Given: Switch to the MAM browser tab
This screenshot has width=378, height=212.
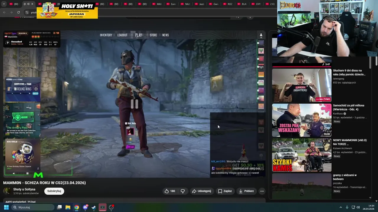Looking at the screenshot, I should pyautogui.click(x=158, y=4).
